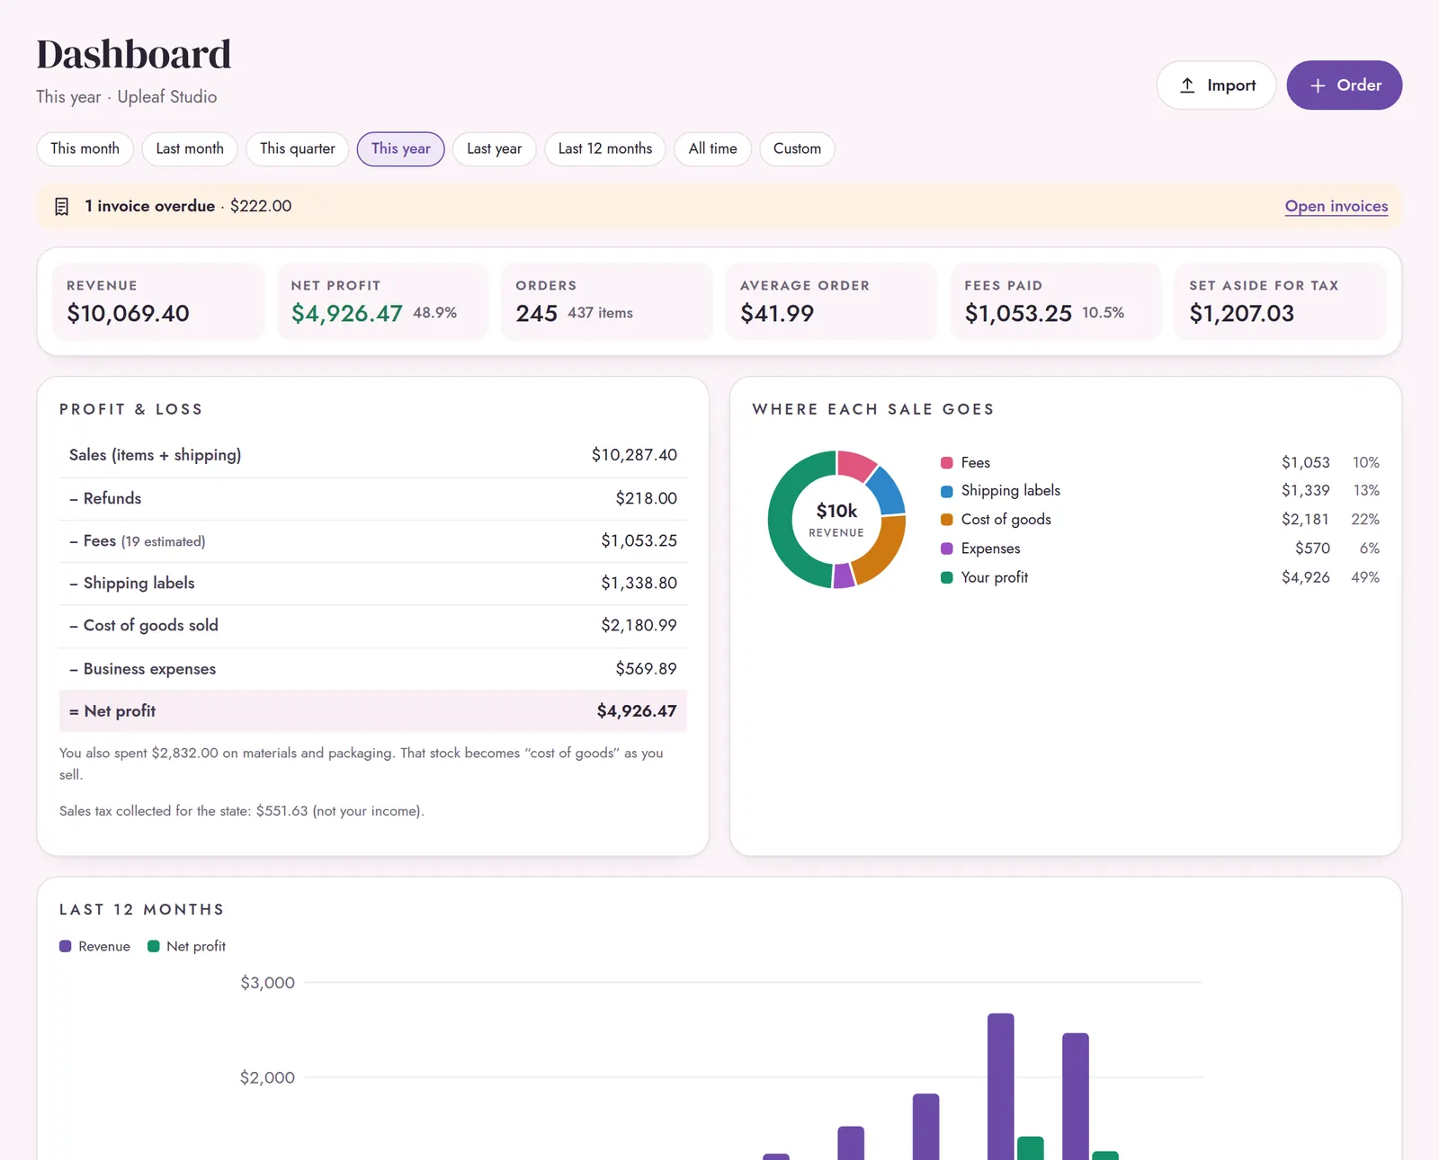
Task: Click the Cost of goods sold row
Action: click(373, 626)
